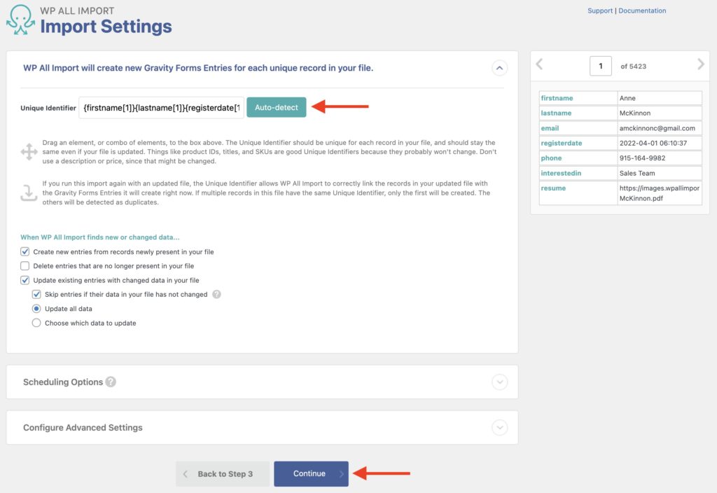Uncheck Create new entries from records checkbox
Viewport: 717px width, 493px height.
click(x=25, y=251)
